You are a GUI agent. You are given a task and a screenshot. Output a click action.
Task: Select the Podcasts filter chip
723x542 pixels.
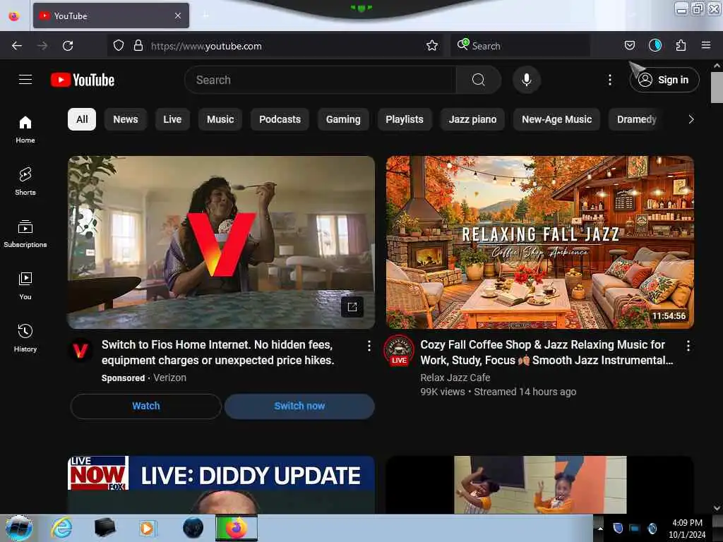click(x=280, y=119)
